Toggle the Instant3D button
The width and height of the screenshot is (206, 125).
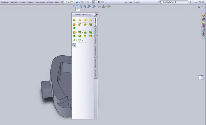74,45
